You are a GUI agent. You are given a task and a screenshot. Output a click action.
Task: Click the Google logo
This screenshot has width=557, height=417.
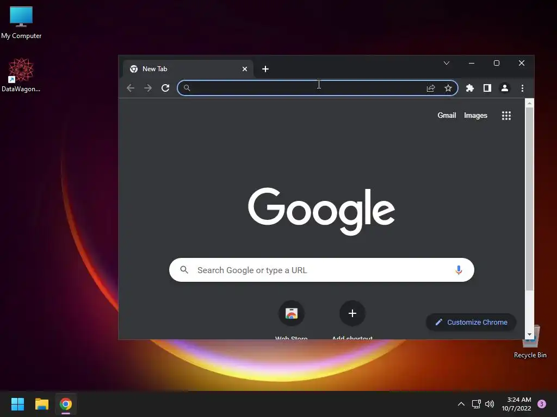pos(321,211)
